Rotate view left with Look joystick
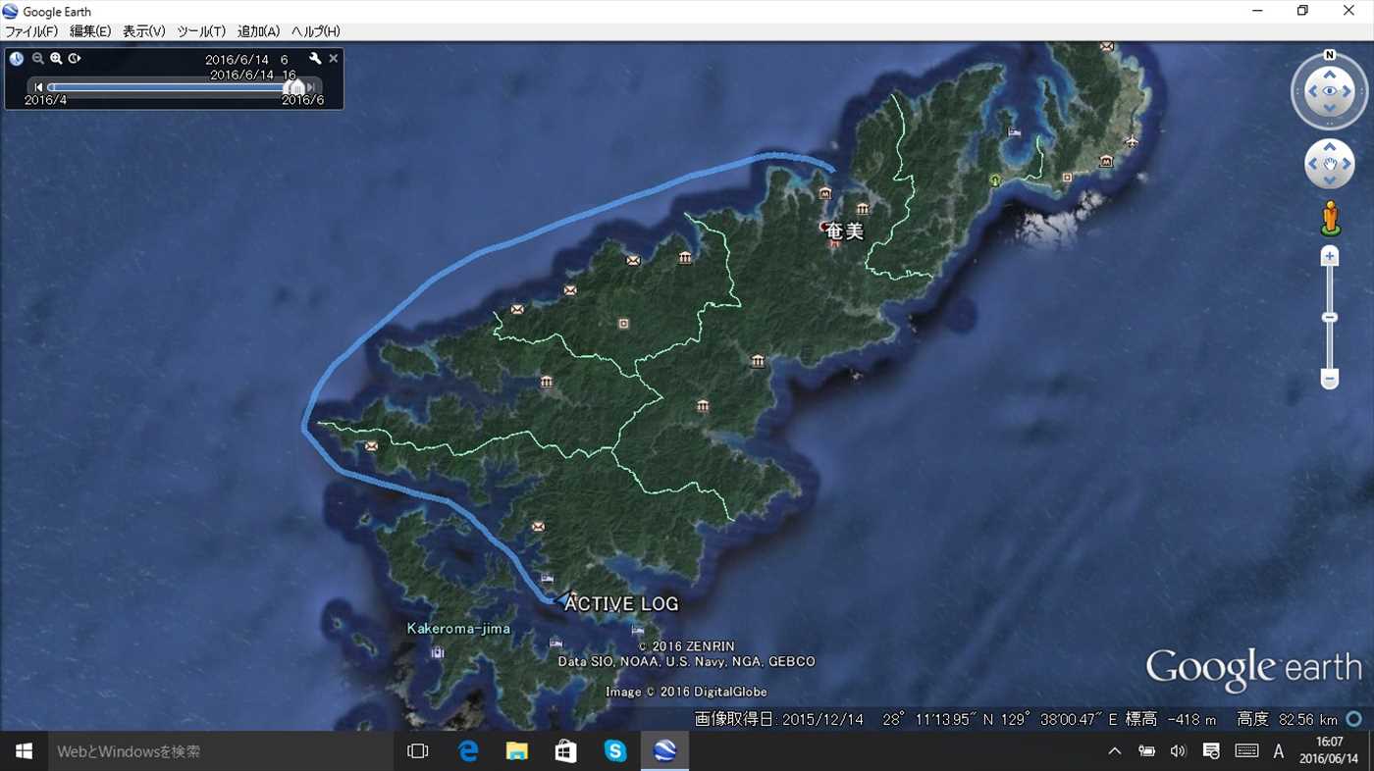 pos(1312,91)
